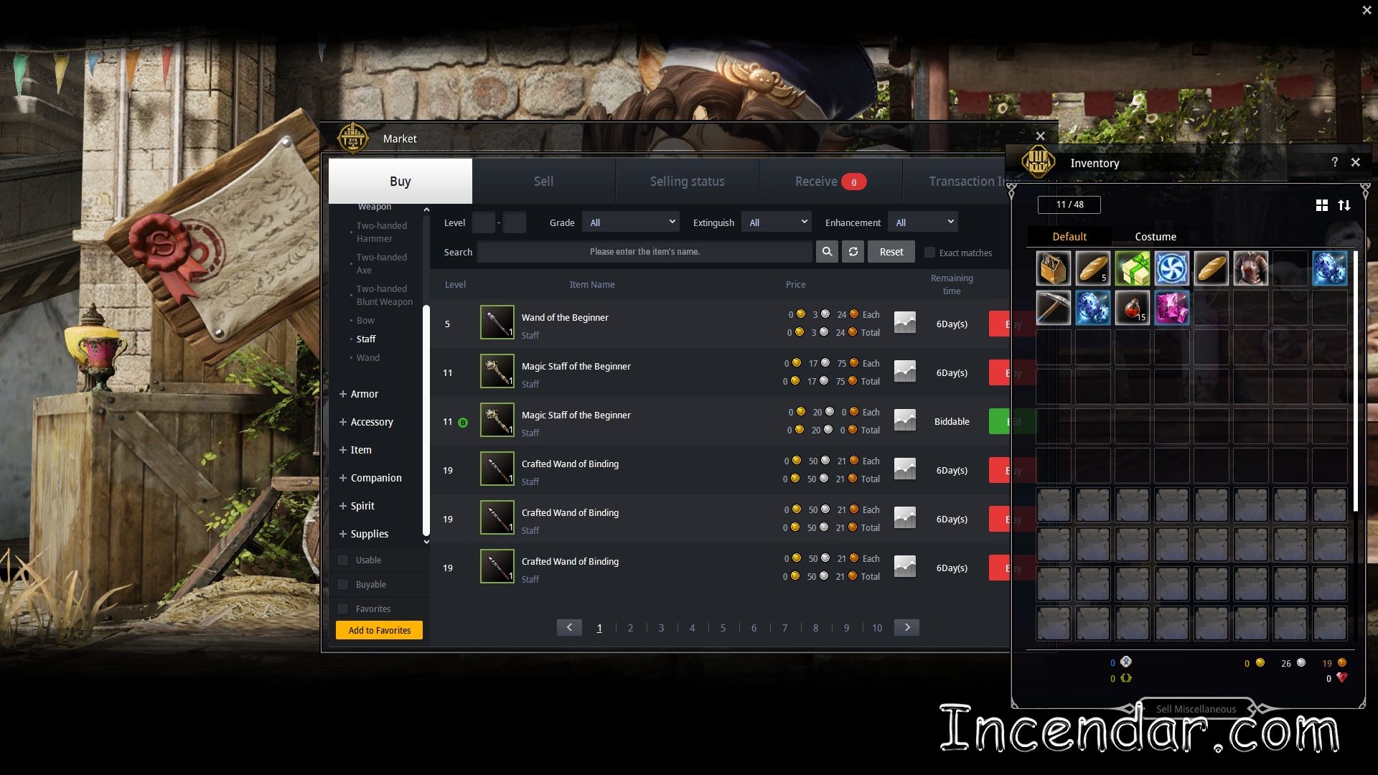Expand the Accessory category

click(x=366, y=422)
